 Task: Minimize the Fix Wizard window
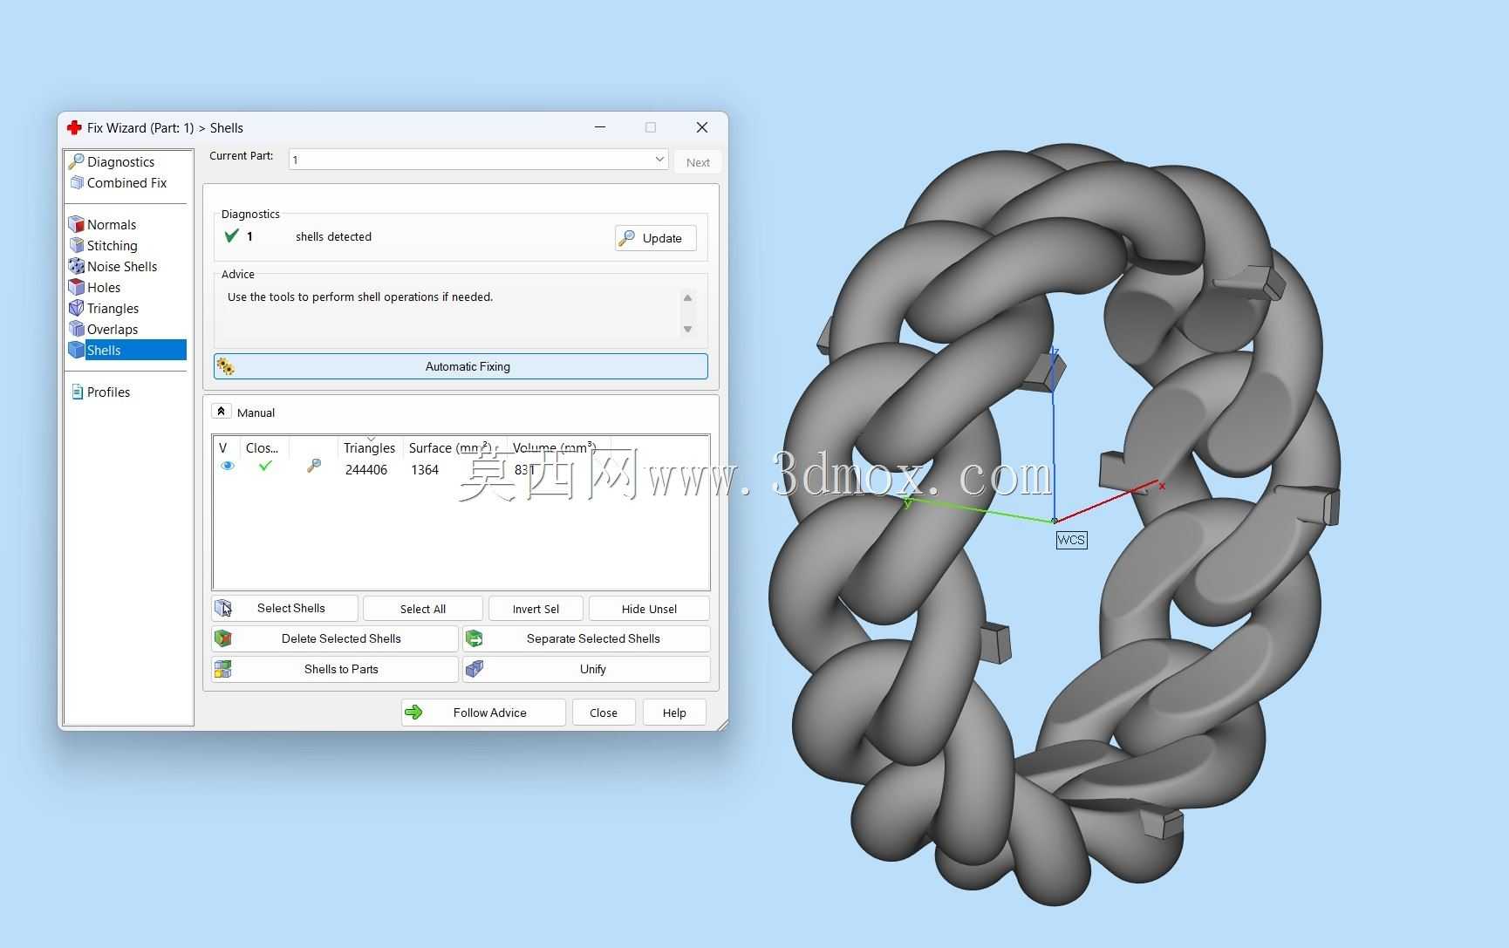600,127
